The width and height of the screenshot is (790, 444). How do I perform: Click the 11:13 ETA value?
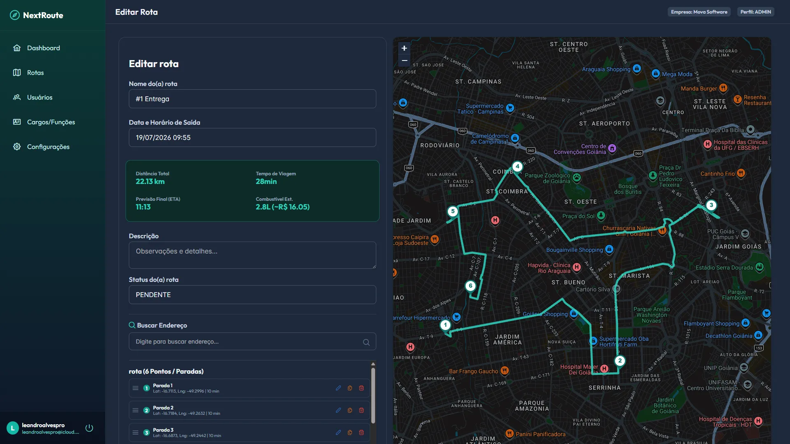143,207
